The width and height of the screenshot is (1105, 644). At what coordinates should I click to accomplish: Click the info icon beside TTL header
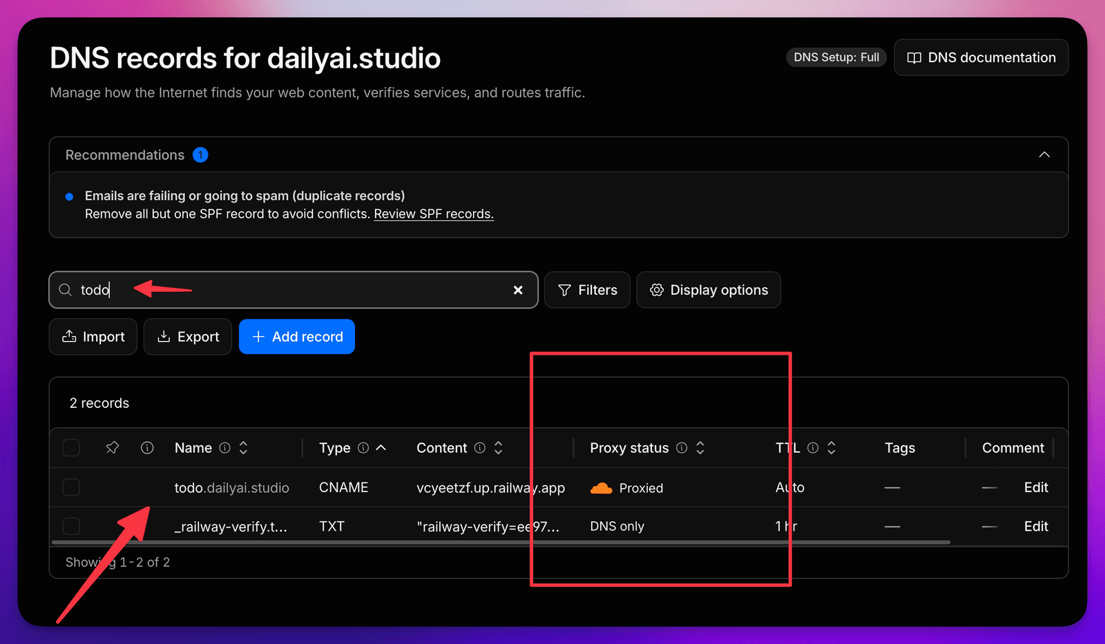pos(813,448)
